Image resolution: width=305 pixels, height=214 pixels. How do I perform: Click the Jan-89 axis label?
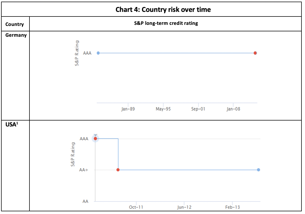pos(128,109)
